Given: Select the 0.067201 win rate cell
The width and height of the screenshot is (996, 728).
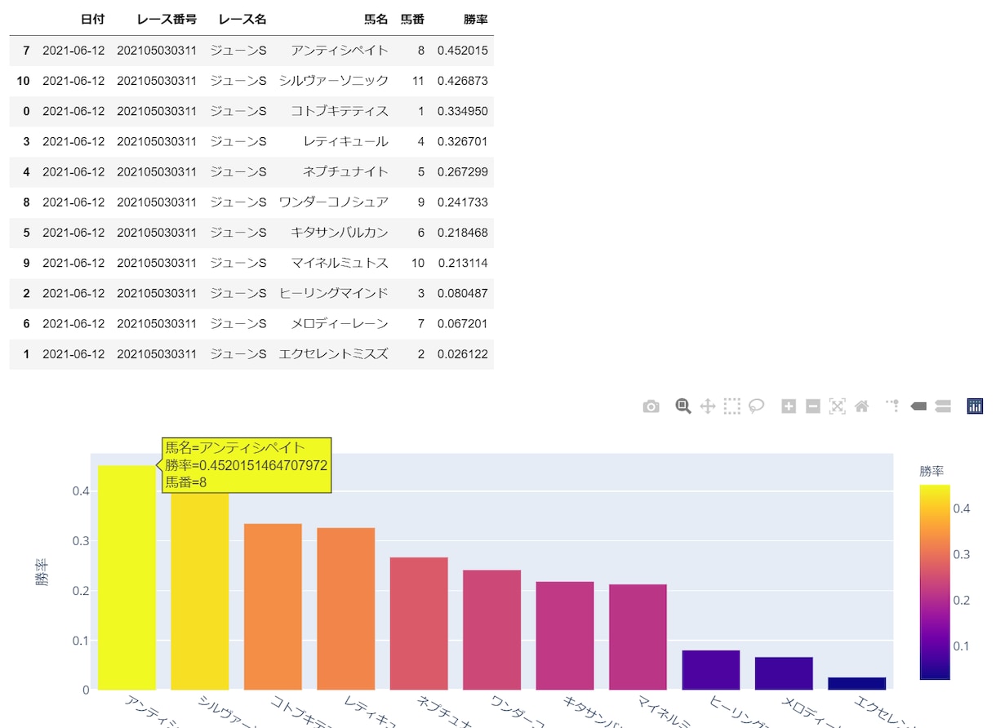Looking at the screenshot, I should (462, 324).
